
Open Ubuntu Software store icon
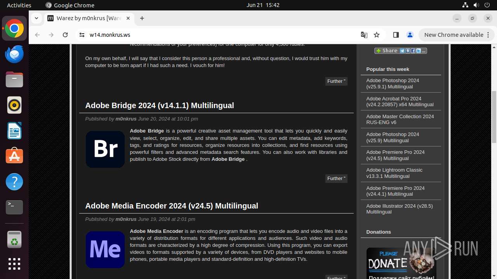pos(14,156)
